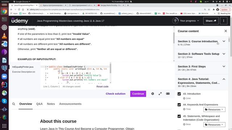Open the PostgreSQL elephant dock icon
This screenshot has width=232, height=130.
click(x=4, y=68)
